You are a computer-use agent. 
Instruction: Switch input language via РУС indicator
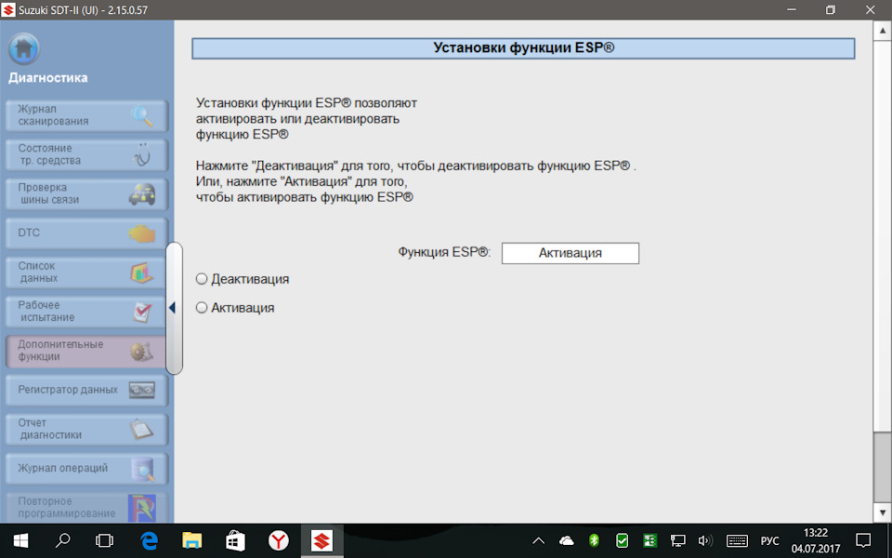[x=769, y=540]
